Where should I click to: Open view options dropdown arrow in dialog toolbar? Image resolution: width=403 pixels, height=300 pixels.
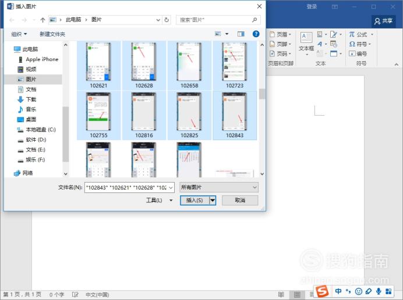pos(227,34)
